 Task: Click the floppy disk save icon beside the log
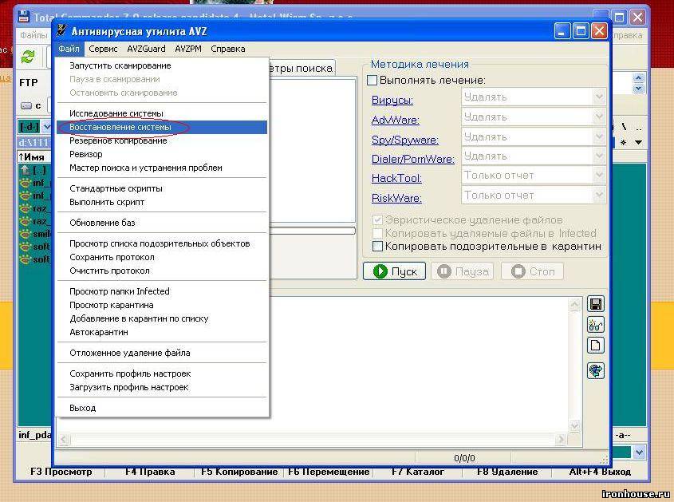(595, 304)
